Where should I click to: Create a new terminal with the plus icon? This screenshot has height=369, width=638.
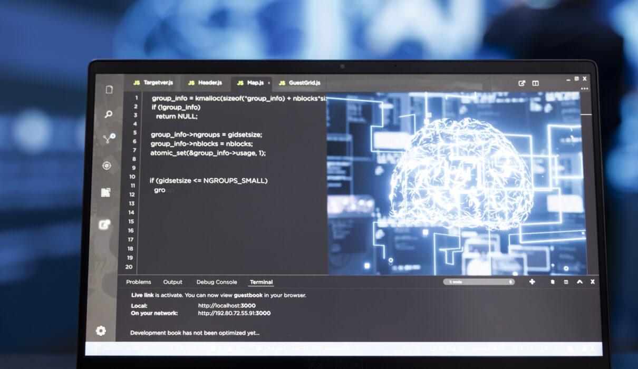click(x=531, y=281)
